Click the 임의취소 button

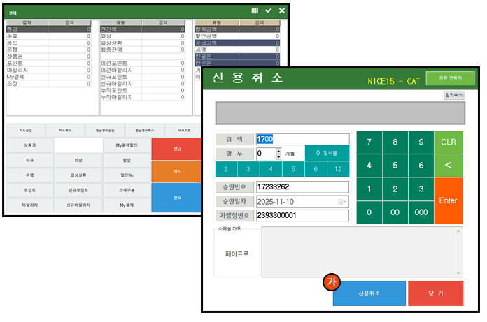pos(454,95)
